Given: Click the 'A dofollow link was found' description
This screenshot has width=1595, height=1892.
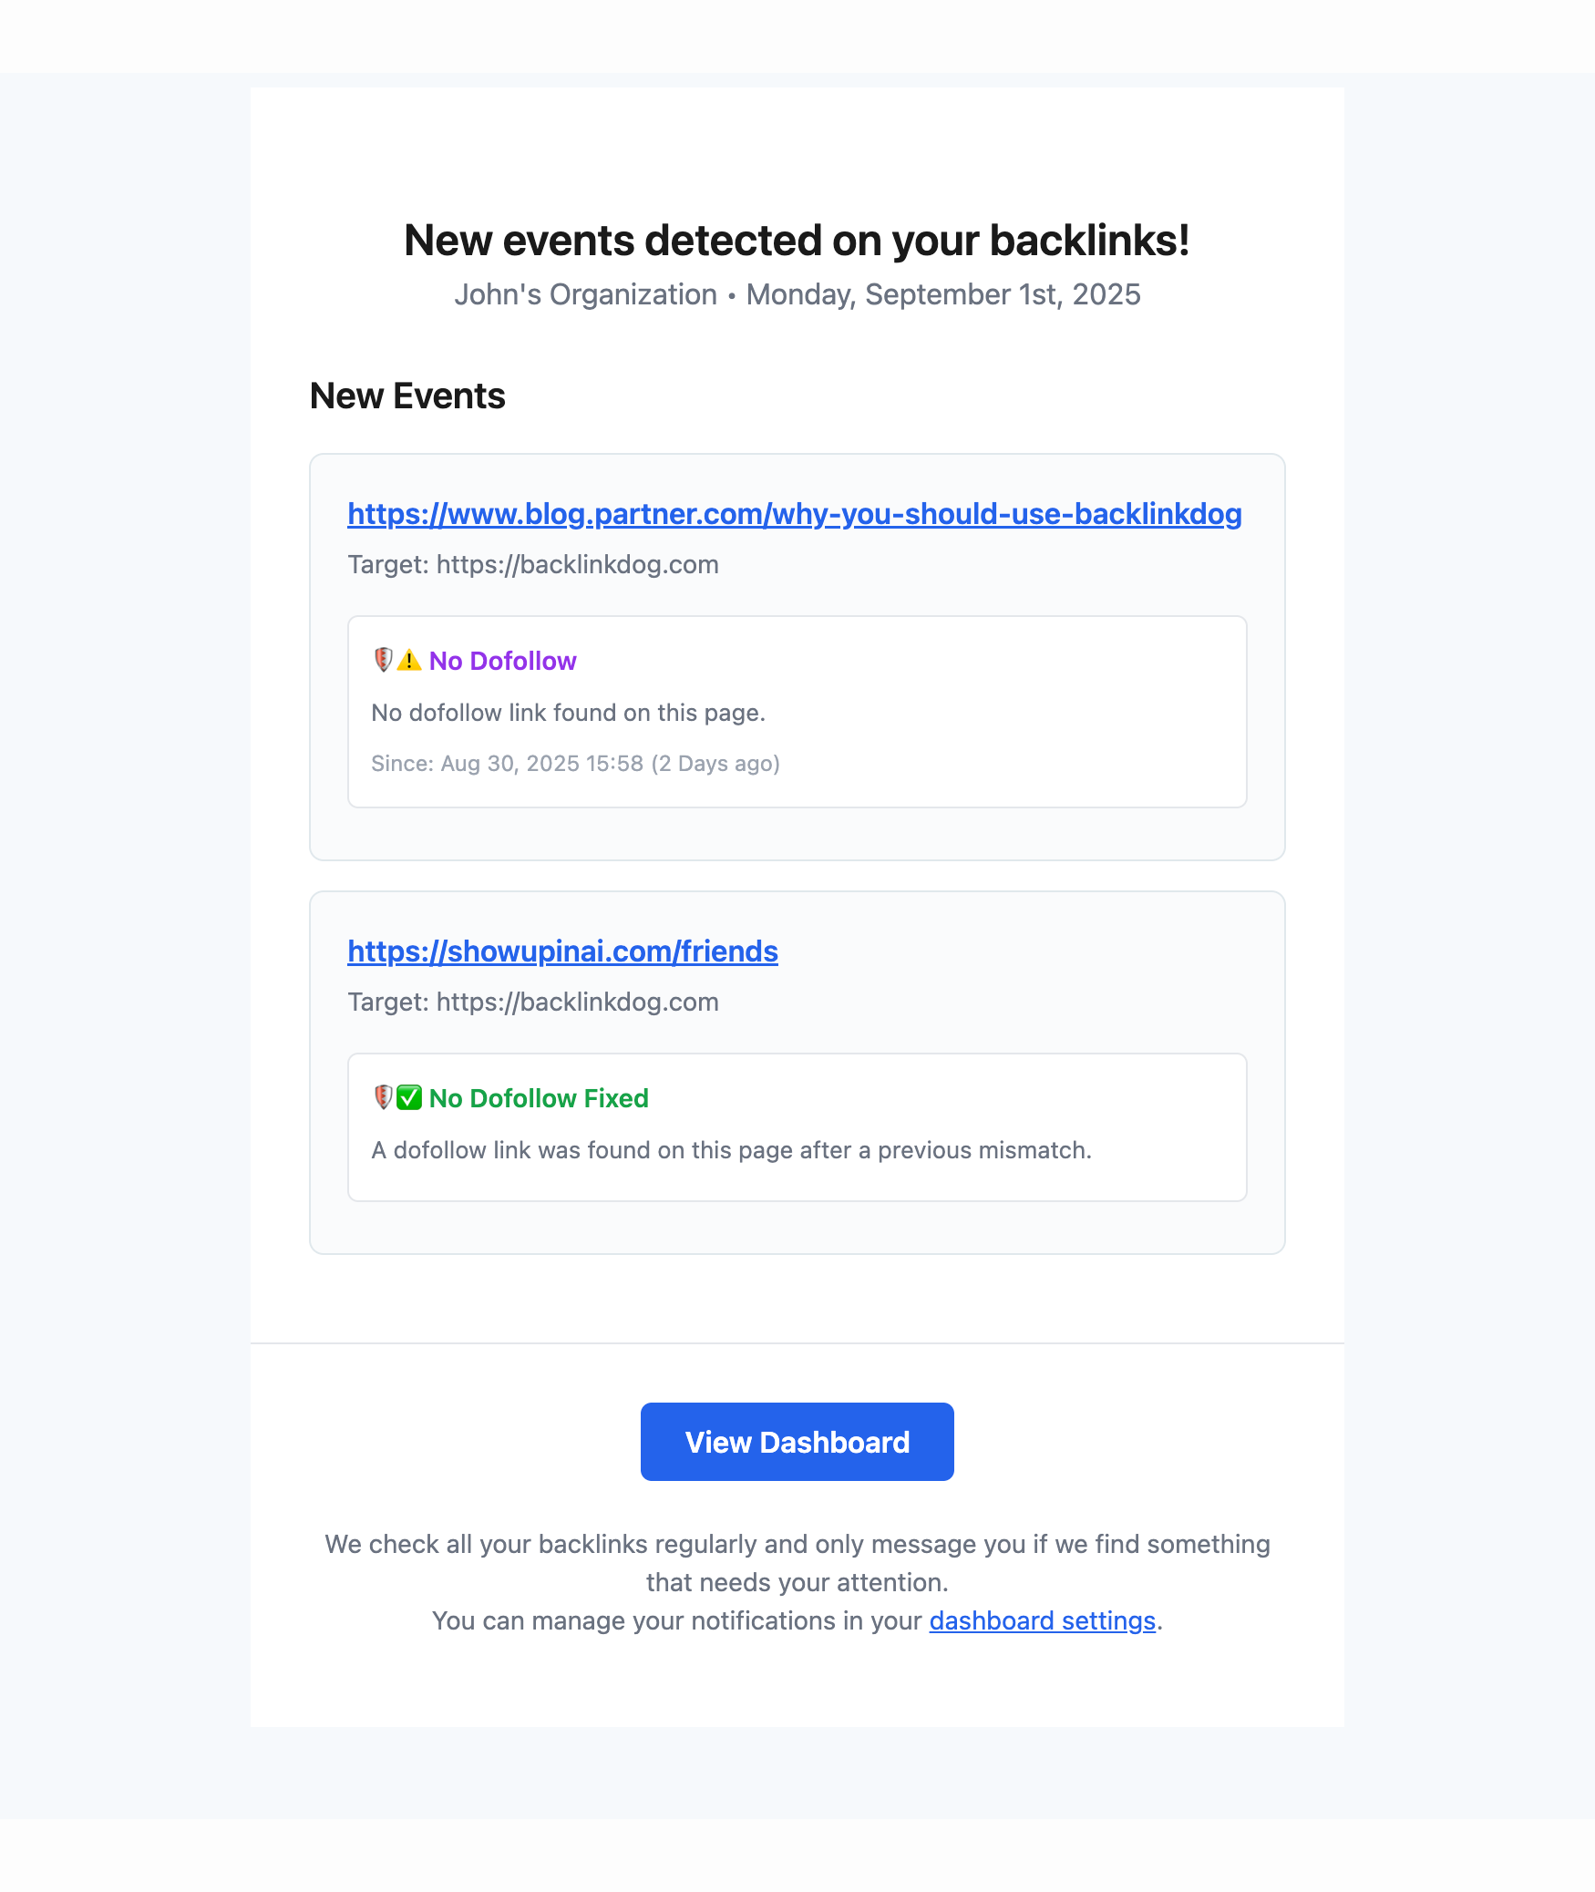Looking at the screenshot, I should click(731, 1150).
